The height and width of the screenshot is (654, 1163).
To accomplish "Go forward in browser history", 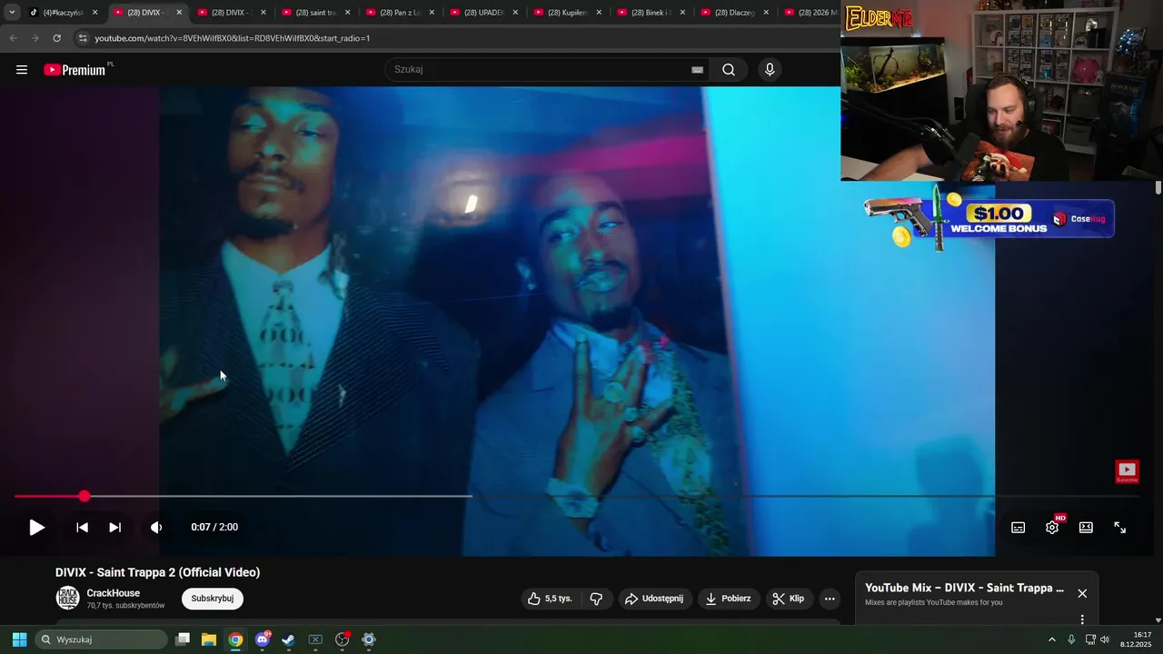I will (x=35, y=38).
